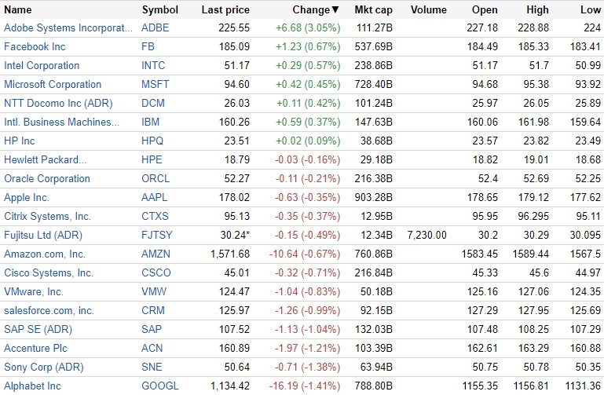This screenshot has height=395, width=604.
Task: Select the Fujitsu Ltd (ADR) link
Action: 43,236
